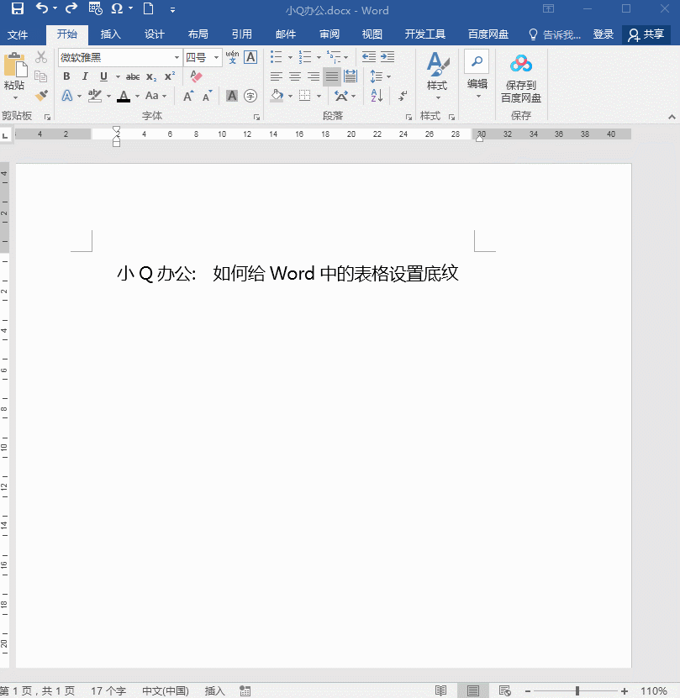Screen dimensions: 680x698
Task: Open the Font dialog launcher
Action: point(256,117)
